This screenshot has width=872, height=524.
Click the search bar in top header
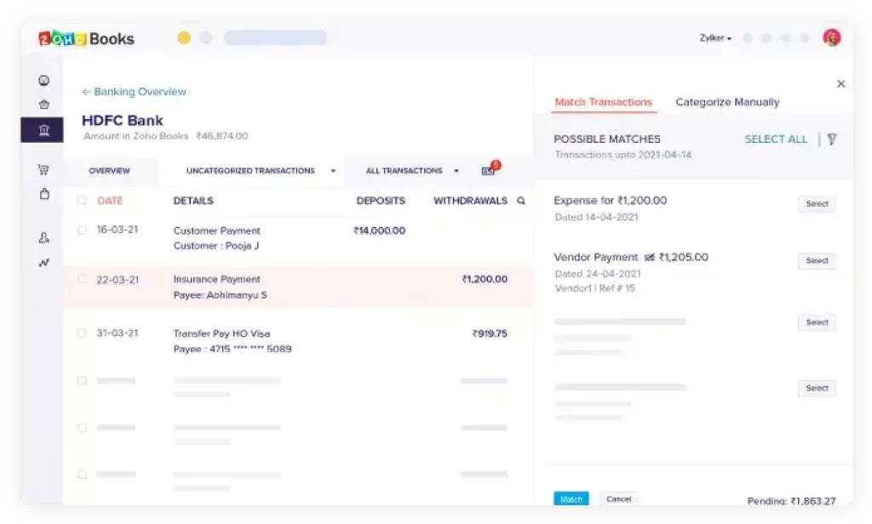click(275, 37)
